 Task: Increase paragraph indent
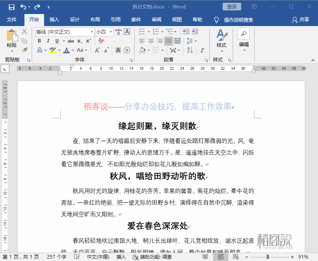(195, 32)
